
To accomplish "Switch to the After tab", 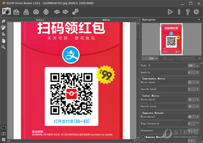I will [106, 20].
